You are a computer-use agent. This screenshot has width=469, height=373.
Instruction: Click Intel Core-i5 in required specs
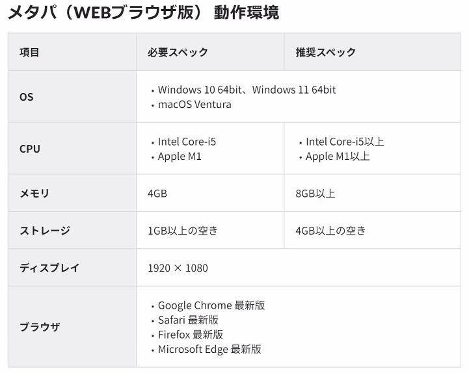pyautogui.click(x=187, y=142)
